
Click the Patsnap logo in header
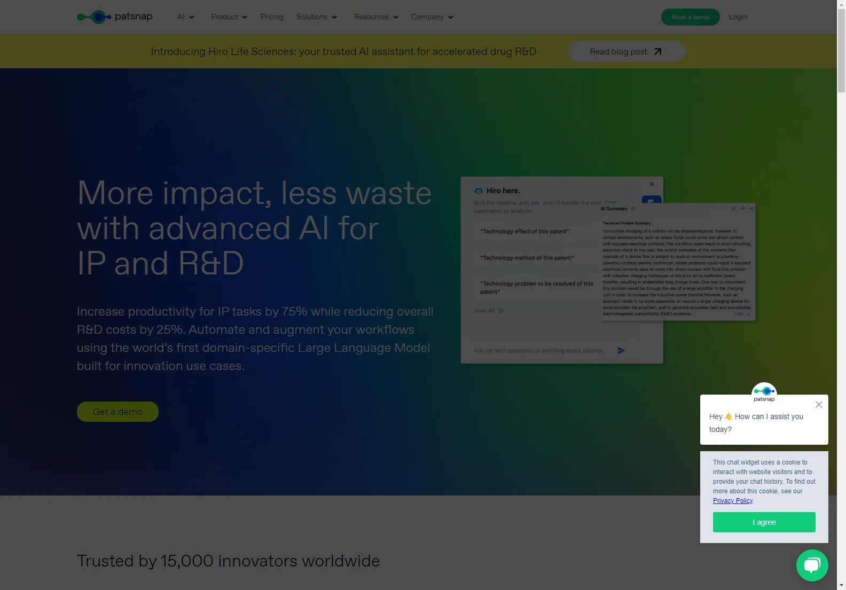(115, 17)
